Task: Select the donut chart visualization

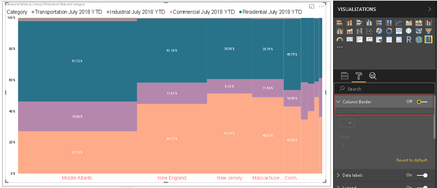Action: [x=389, y=31]
